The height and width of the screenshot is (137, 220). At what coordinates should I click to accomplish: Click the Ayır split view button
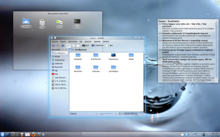(109, 45)
